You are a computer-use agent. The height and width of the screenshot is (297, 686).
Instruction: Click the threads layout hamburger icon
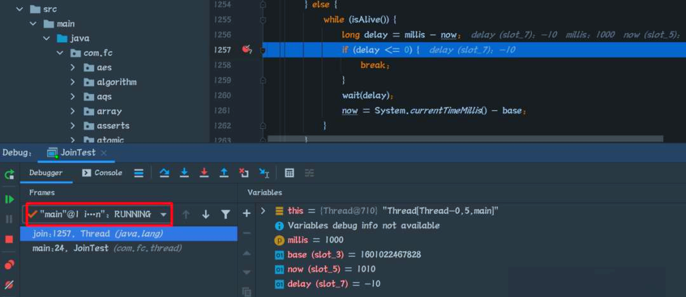(x=138, y=173)
